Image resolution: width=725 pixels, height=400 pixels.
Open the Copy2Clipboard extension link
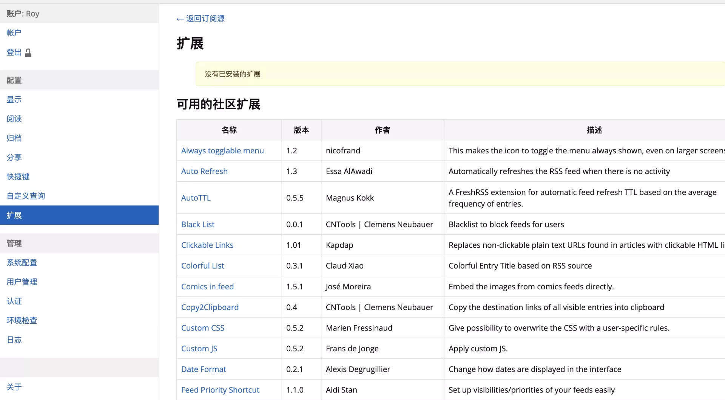[x=210, y=307]
